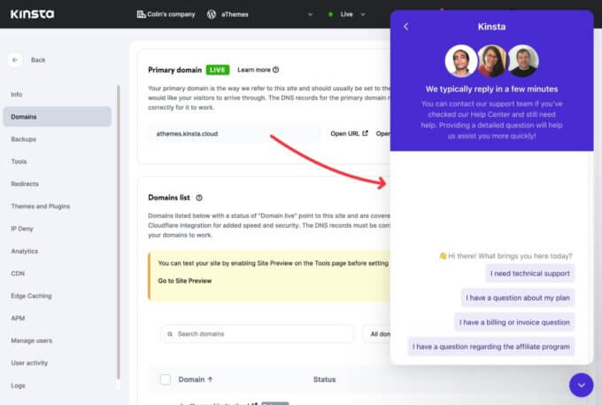Click the Learn more link
The width and height of the screenshot is (602, 405).
coord(254,70)
